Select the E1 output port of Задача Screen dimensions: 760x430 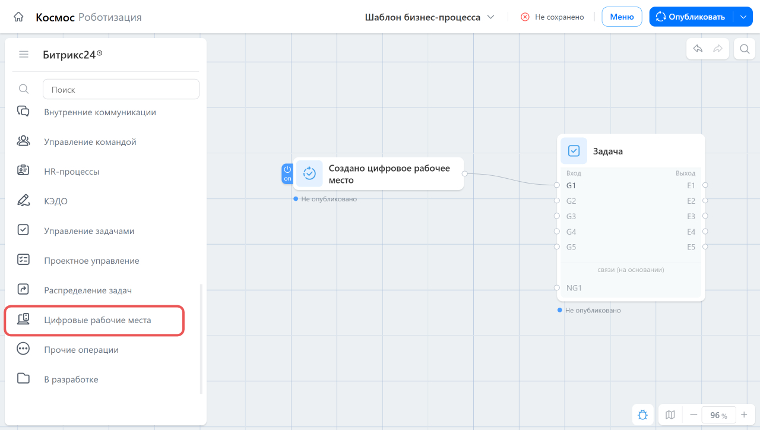(705, 185)
